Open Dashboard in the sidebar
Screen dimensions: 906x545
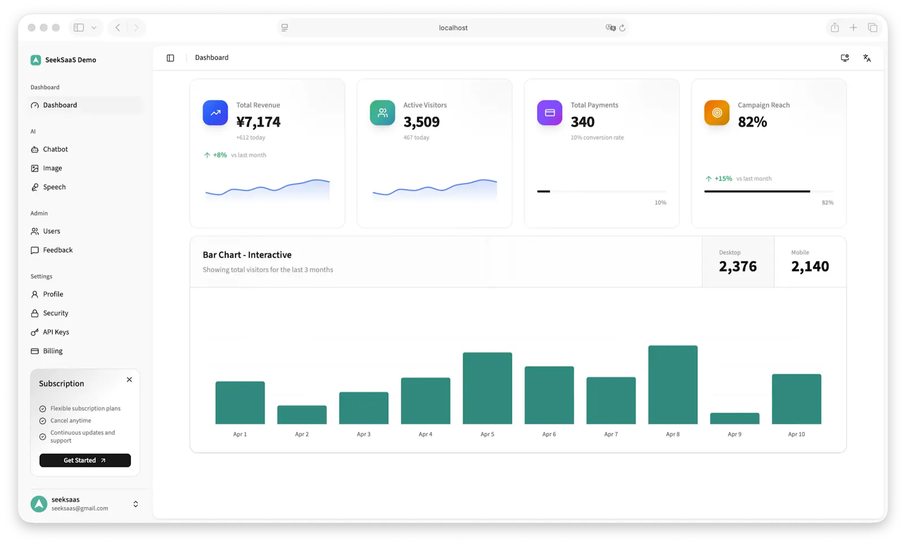(85, 105)
